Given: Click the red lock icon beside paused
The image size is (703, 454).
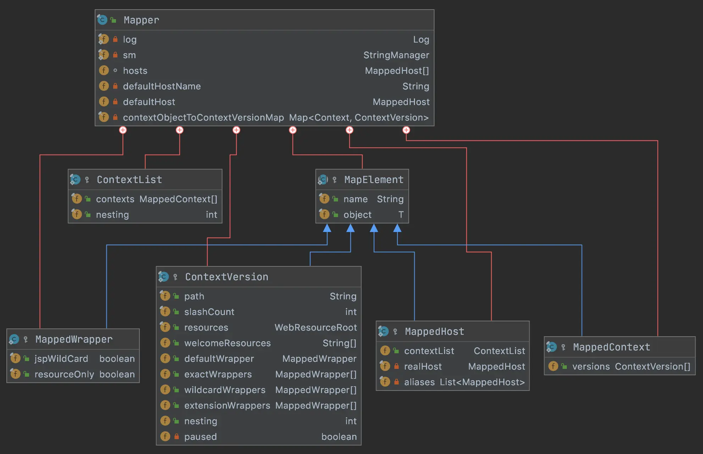Looking at the screenshot, I should (177, 437).
